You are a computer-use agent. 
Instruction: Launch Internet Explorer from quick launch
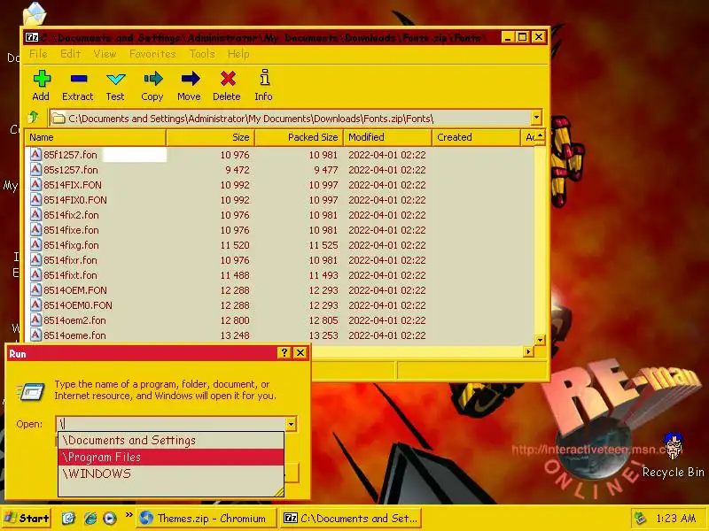tap(90, 518)
